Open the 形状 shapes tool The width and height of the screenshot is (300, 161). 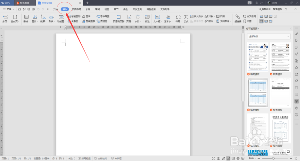pyautogui.click(x=52, y=19)
